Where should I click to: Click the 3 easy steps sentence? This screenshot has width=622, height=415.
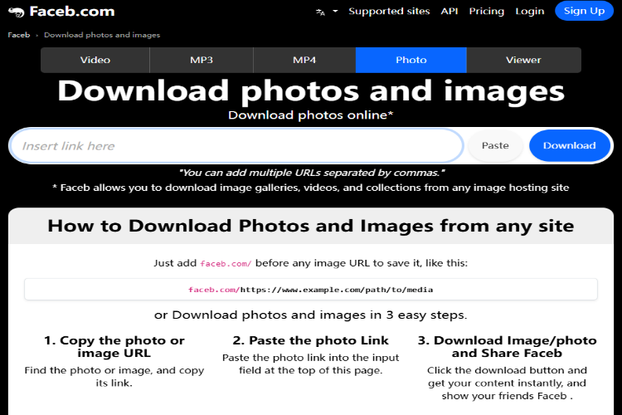pyautogui.click(x=311, y=315)
